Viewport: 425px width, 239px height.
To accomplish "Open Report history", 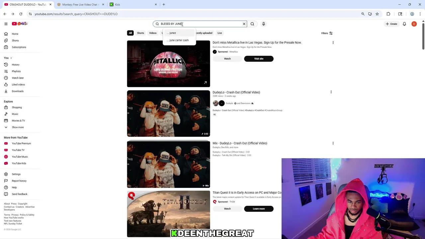I will tap(19, 181).
